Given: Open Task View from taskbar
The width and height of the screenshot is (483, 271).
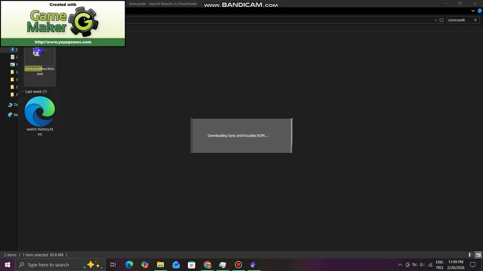Looking at the screenshot, I should point(113,265).
